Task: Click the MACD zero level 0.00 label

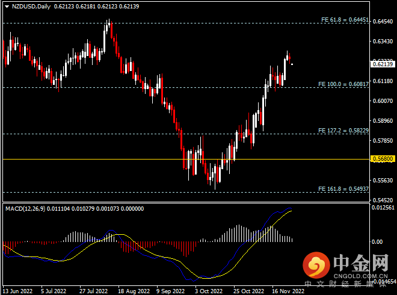Action: point(378,241)
